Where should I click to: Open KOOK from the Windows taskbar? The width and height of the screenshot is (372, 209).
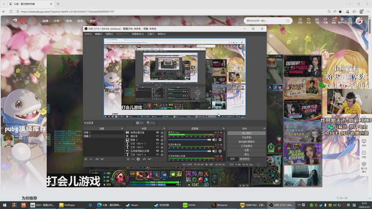tap(192, 205)
